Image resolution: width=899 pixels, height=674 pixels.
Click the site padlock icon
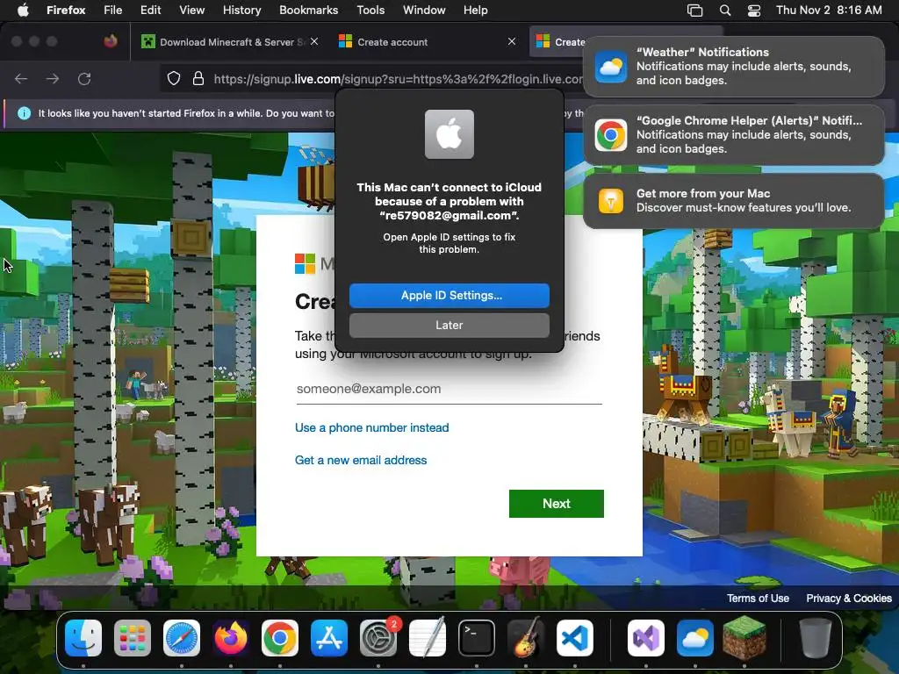tap(198, 78)
